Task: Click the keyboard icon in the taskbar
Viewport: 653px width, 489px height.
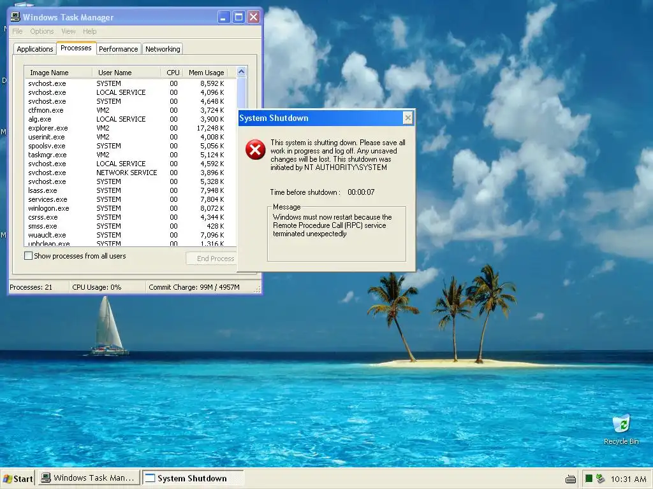Action: [x=571, y=479]
